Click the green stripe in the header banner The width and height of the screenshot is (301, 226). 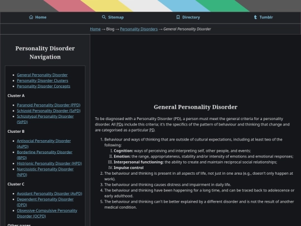222,6
